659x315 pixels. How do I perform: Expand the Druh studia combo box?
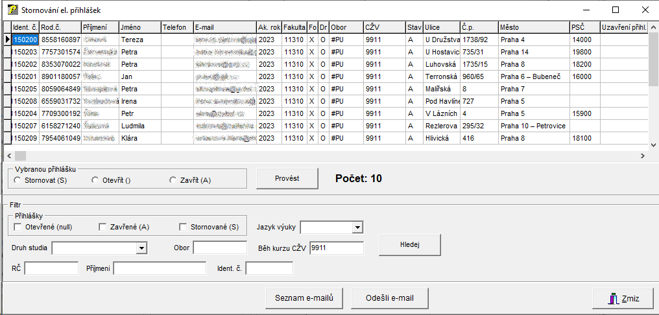pos(141,248)
